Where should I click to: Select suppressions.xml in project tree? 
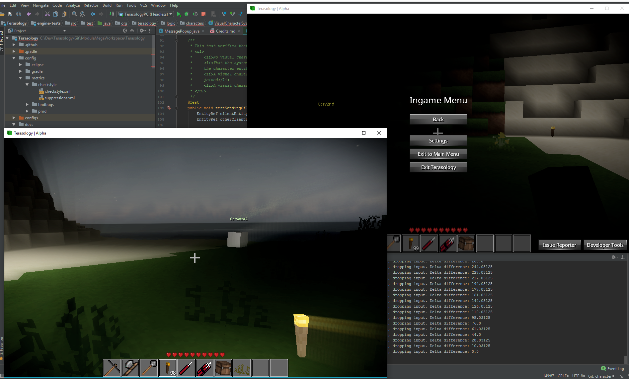click(x=59, y=98)
